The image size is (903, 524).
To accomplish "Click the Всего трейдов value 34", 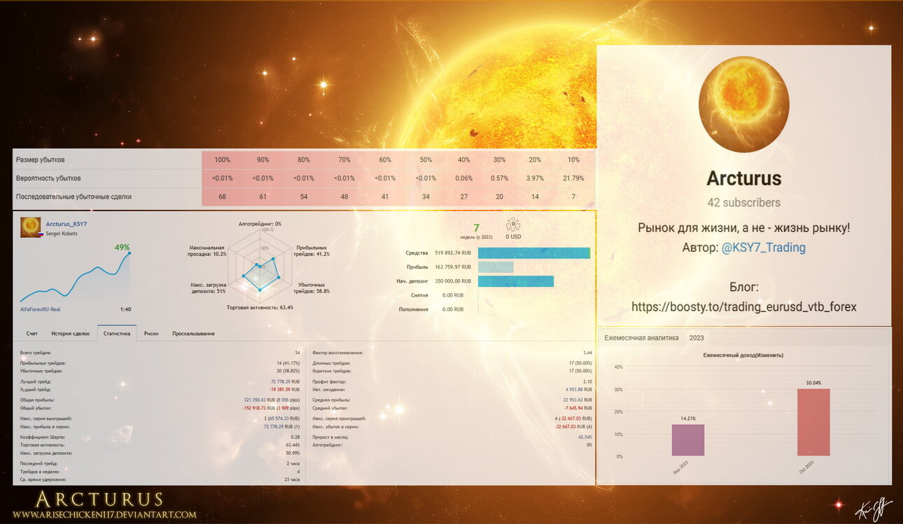I will (297, 353).
